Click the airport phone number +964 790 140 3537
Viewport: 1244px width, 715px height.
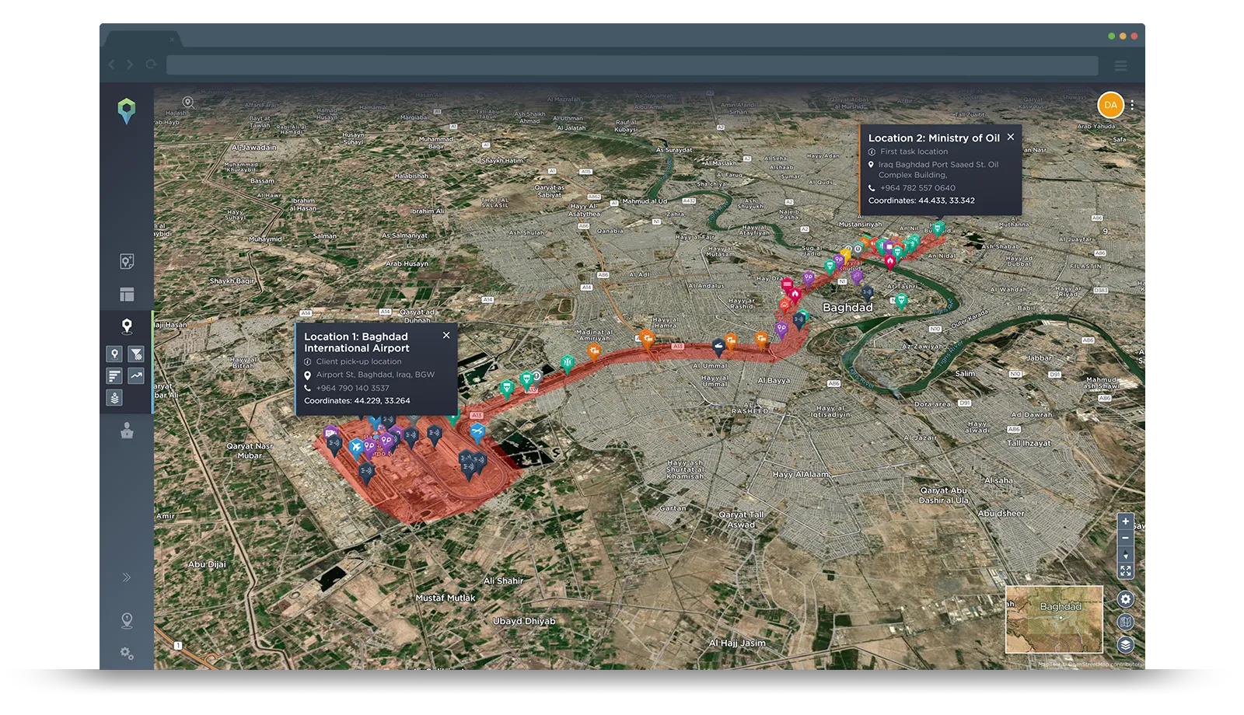pyautogui.click(x=352, y=388)
